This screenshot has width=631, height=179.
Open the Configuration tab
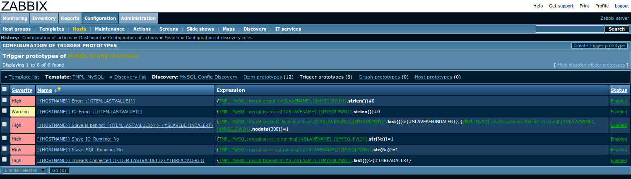pyautogui.click(x=100, y=18)
